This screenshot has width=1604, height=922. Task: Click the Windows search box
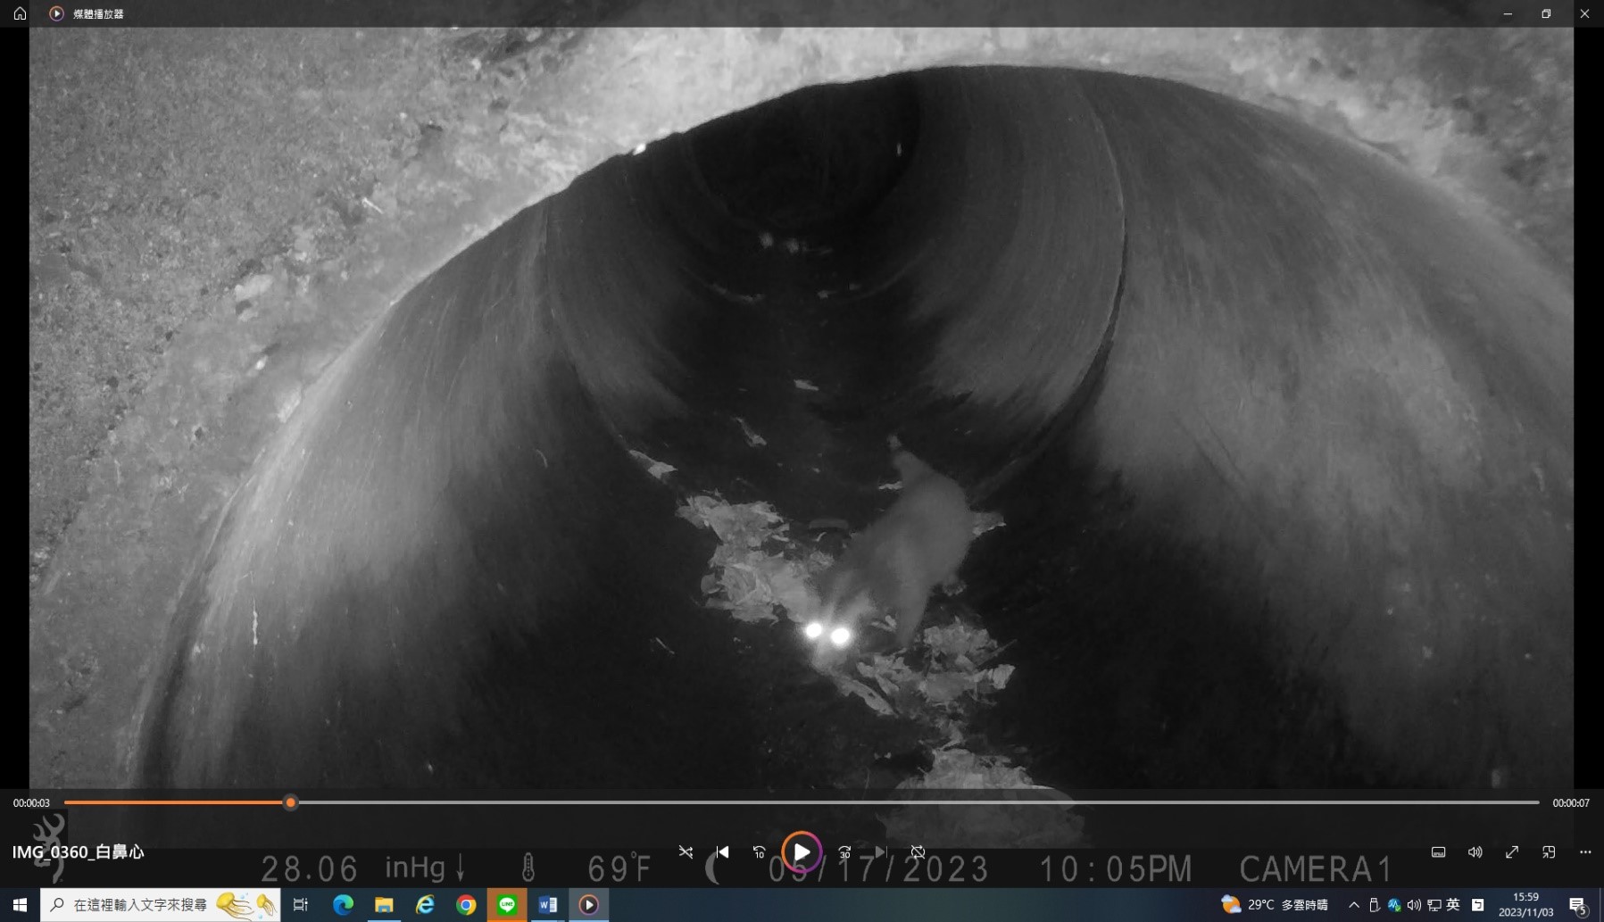coord(161,905)
